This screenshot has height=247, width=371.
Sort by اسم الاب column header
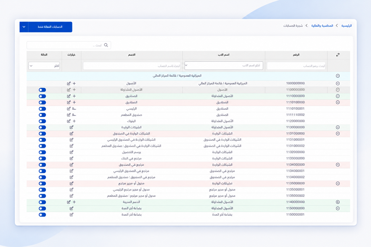[x=224, y=55]
